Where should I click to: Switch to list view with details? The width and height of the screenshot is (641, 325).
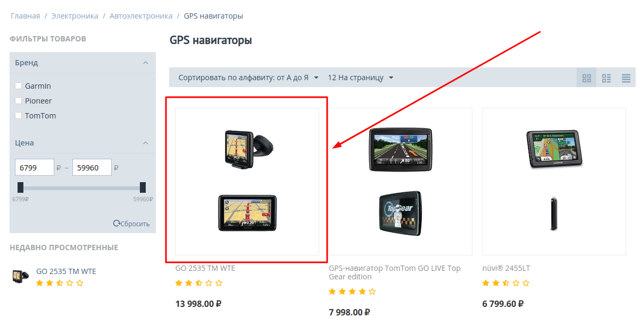coord(606,78)
